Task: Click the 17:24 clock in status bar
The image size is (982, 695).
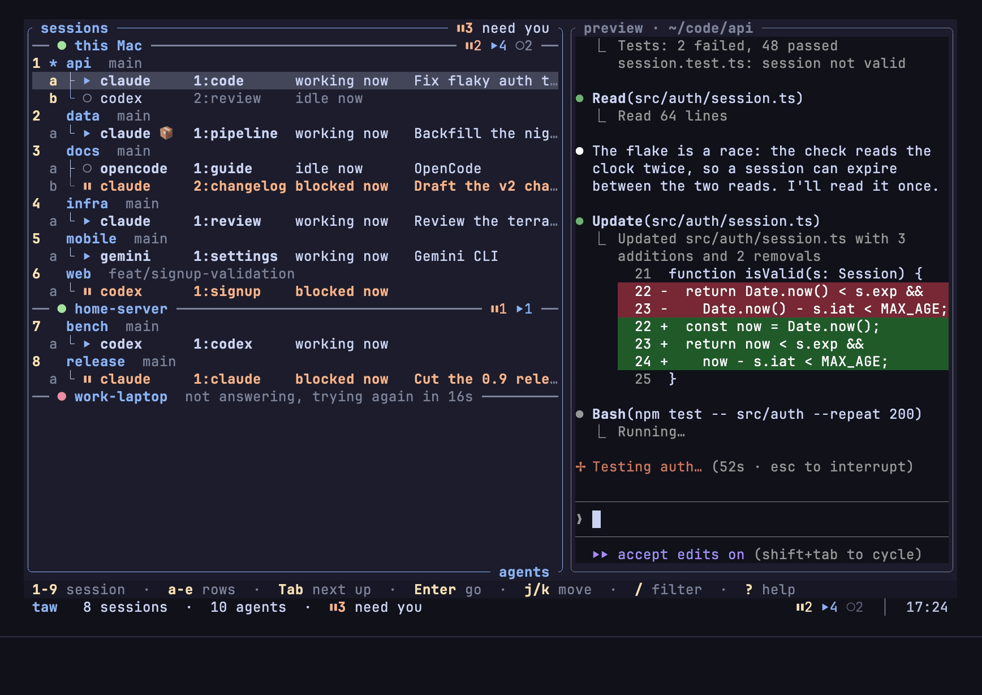Action: tap(927, 607)
